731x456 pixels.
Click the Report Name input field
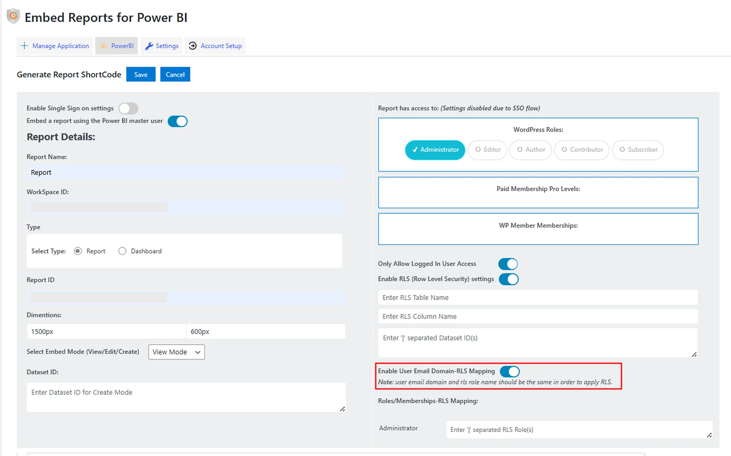point(187,172)
